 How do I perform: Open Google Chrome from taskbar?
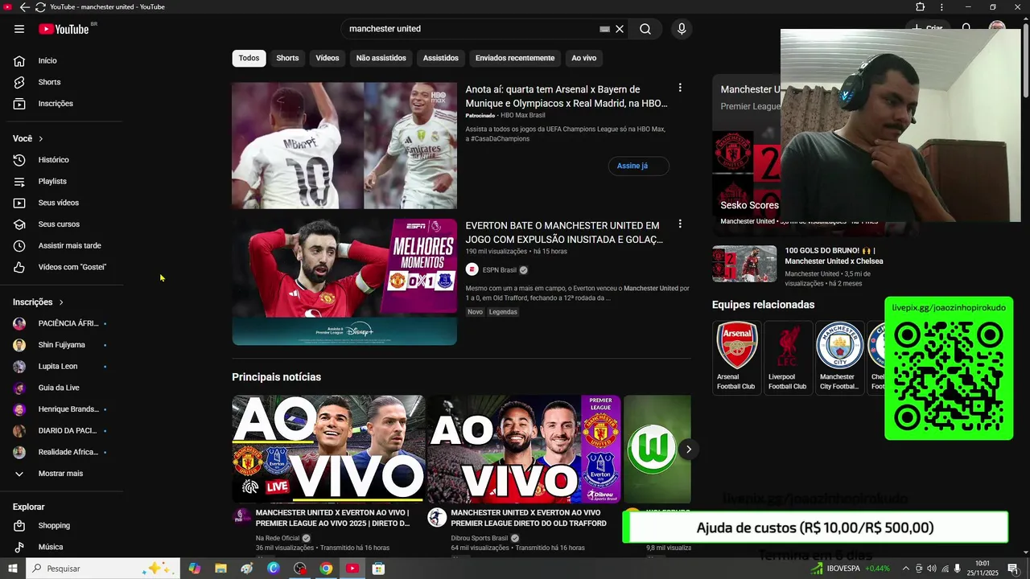(x=326, y=569)
